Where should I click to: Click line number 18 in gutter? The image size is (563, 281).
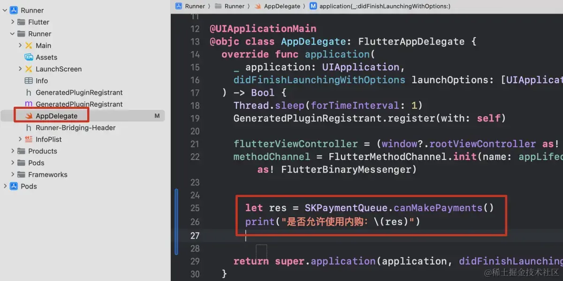pos(195,106)
